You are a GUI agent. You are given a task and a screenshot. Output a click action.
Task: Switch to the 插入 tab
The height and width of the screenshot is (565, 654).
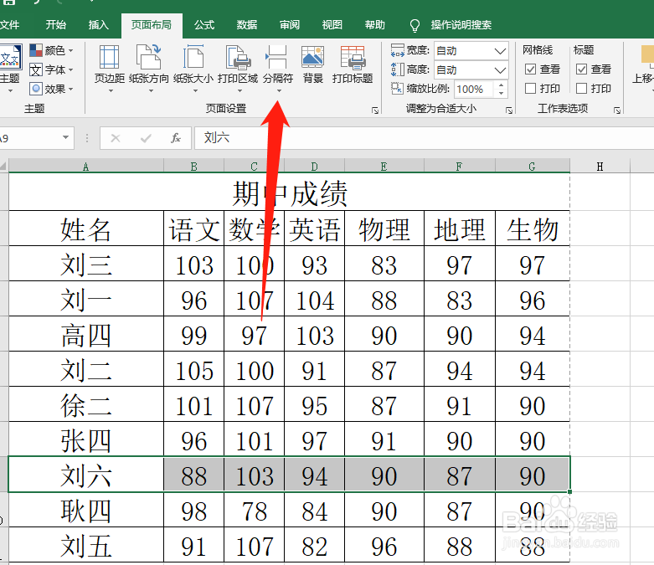pyautogui.click(x=99, y=25)
